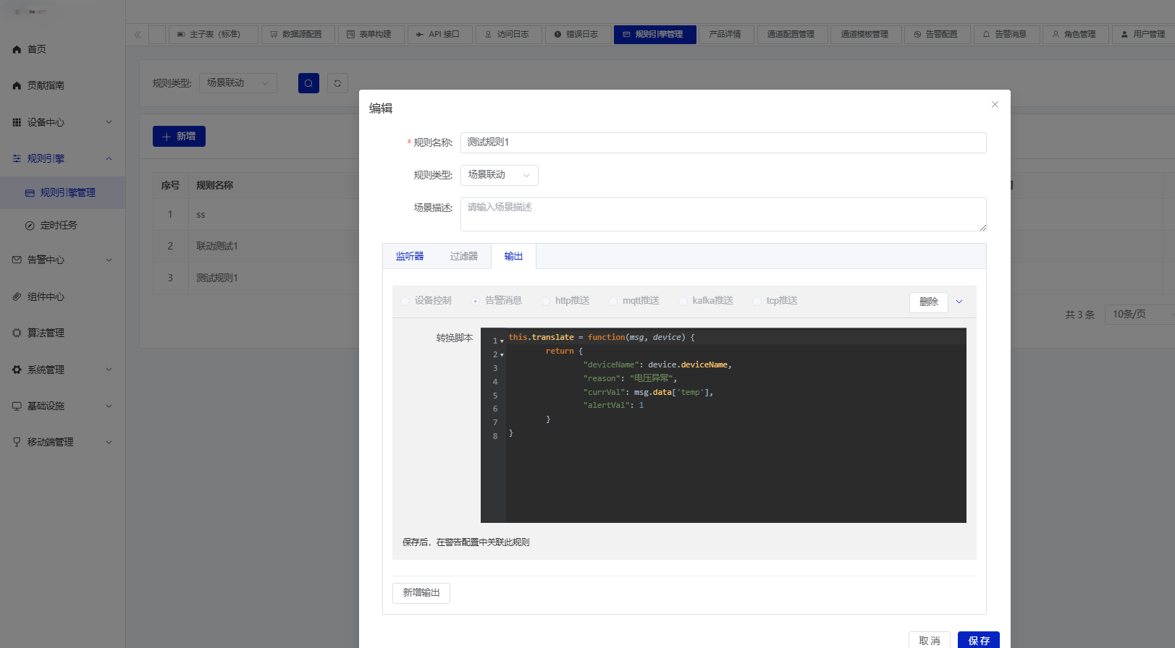The height and width of the screenshot is (648, 1175).
Task: Click the refresh reset icon button
Action: click(337, 83)
